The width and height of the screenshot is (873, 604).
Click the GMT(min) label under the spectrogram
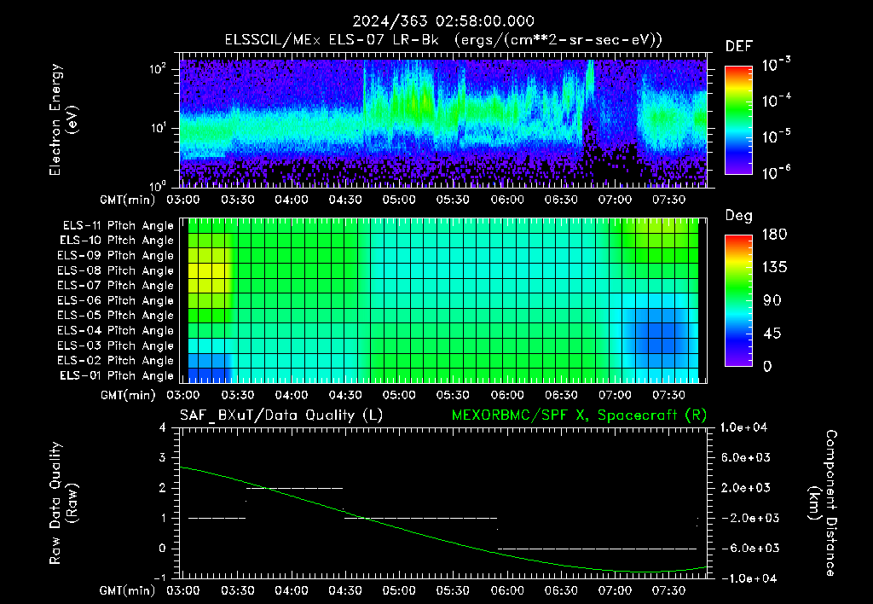(128, 200)
